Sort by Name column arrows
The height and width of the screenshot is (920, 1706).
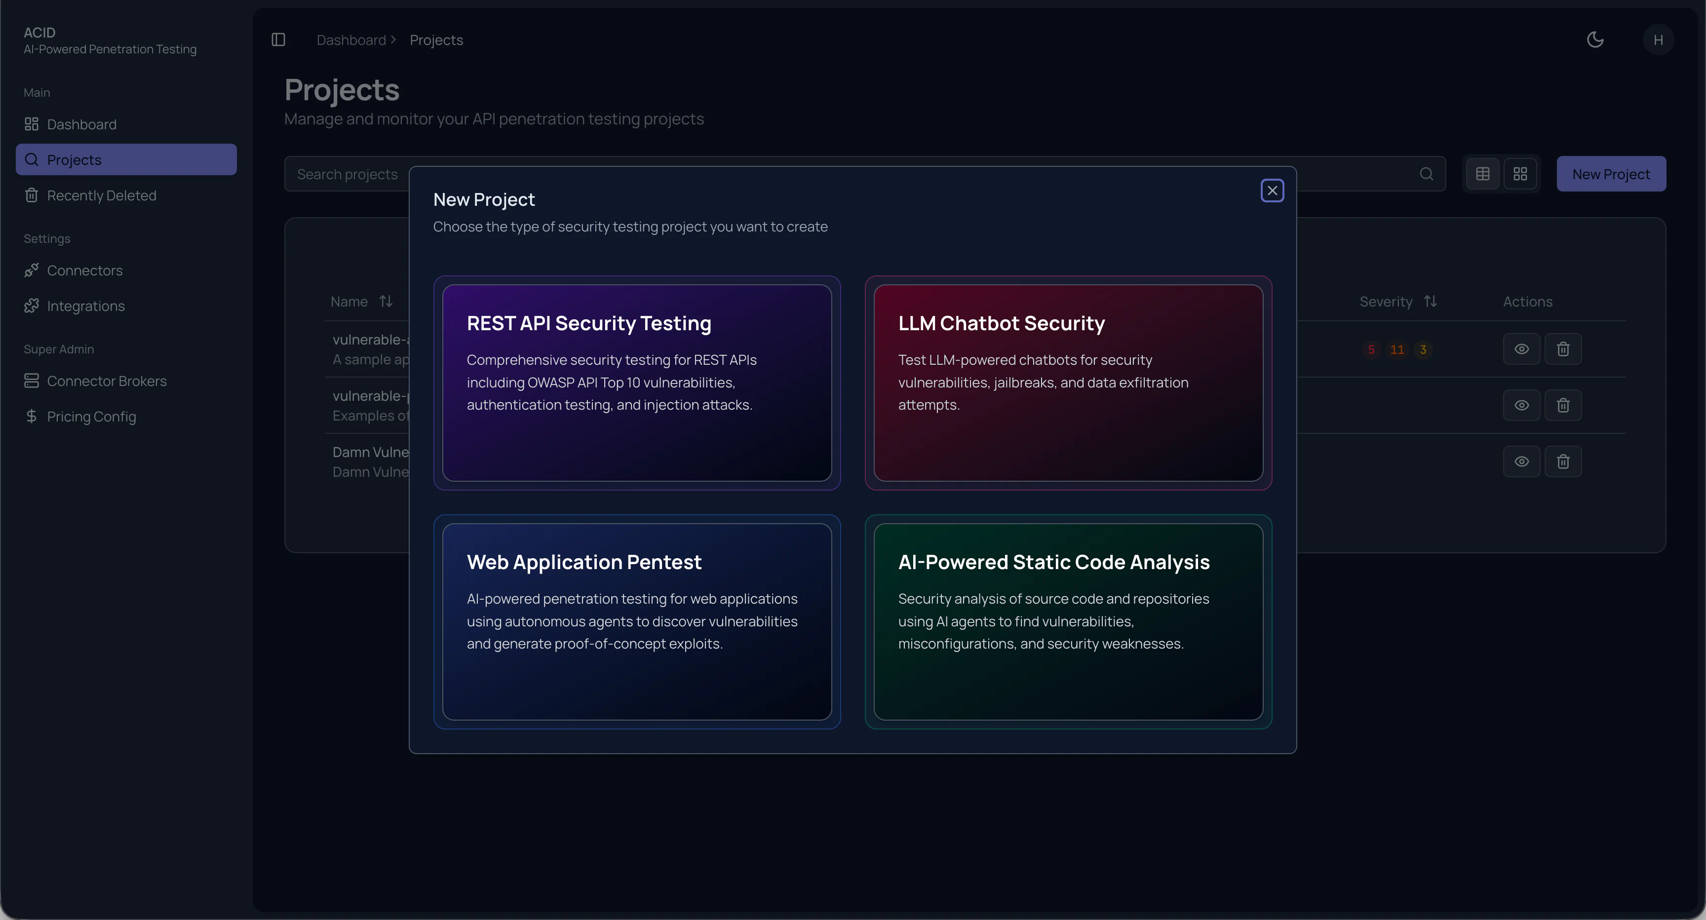point(386,302)
